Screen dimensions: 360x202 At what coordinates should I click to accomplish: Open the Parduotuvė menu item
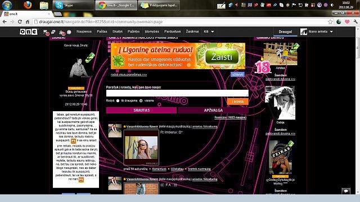[173, 31]
